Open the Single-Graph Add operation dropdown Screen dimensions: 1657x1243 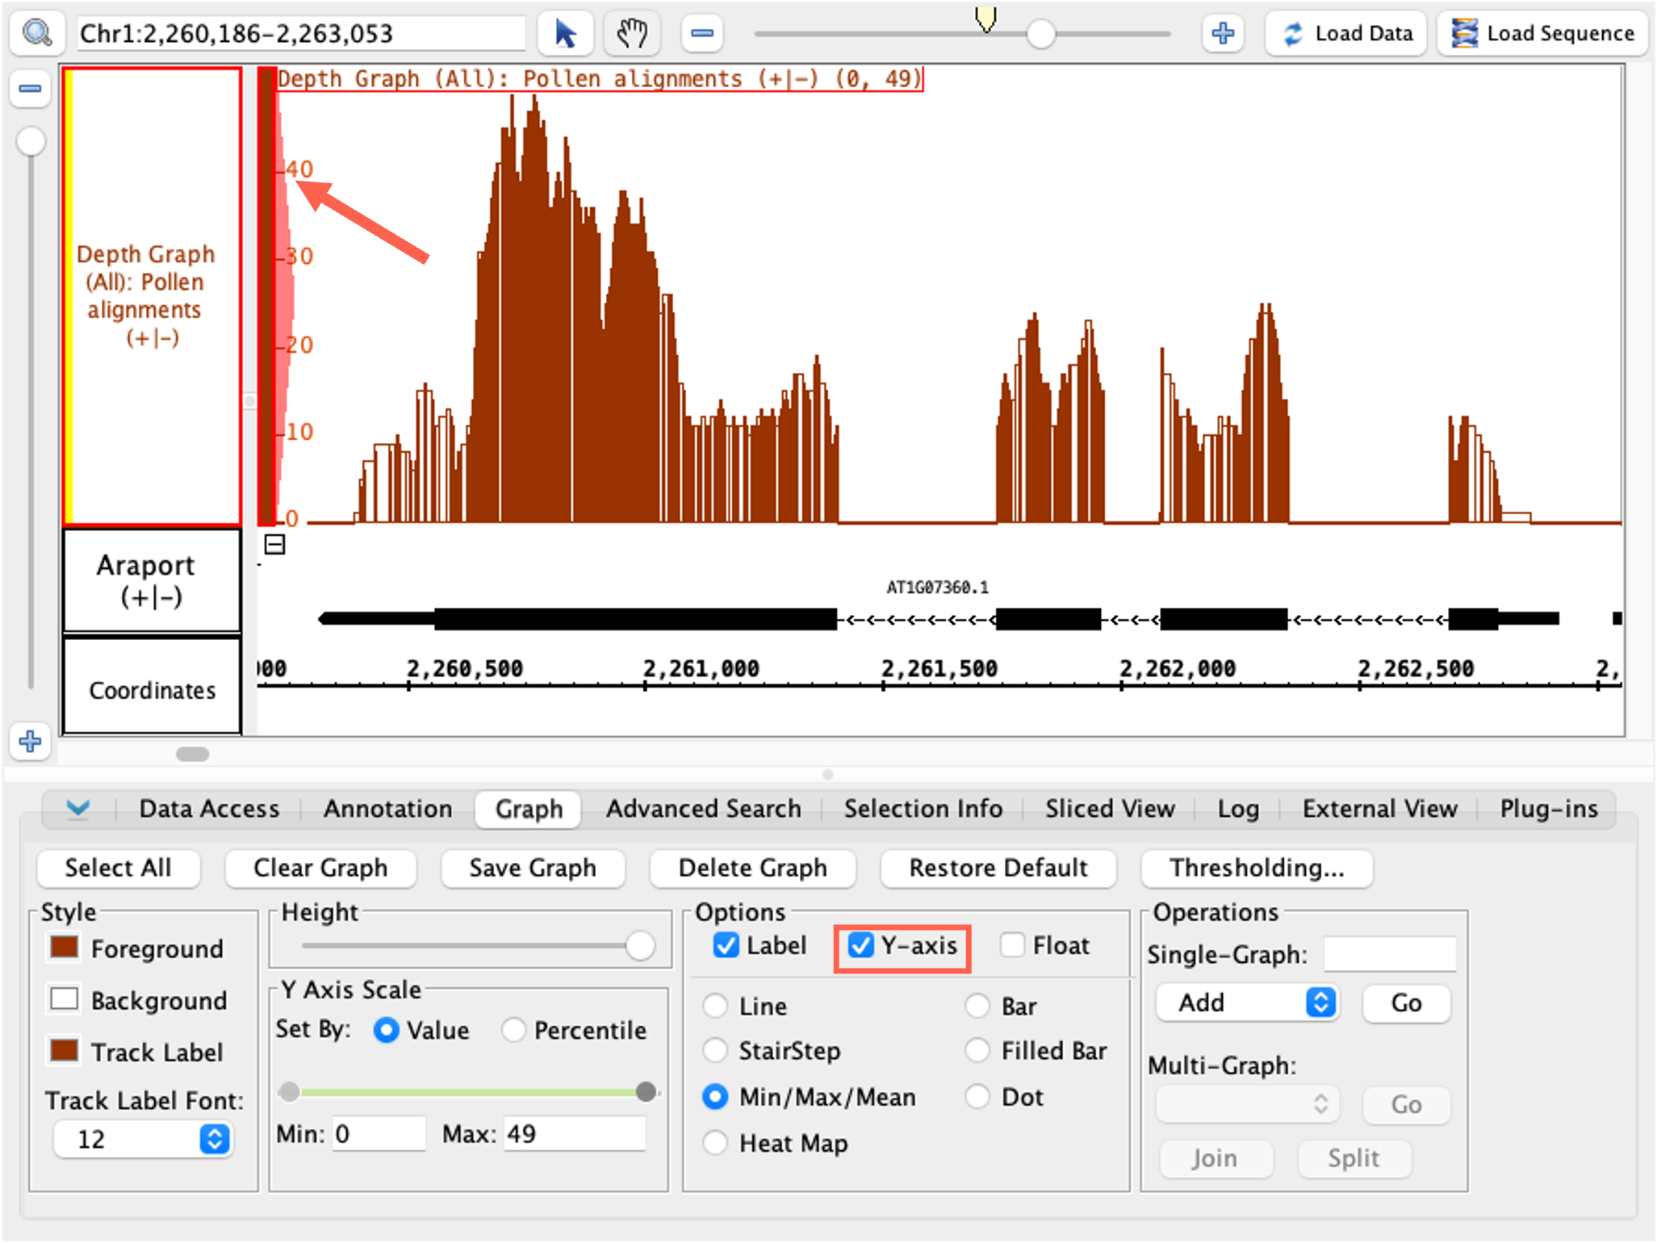[x=1248, y=1002]
